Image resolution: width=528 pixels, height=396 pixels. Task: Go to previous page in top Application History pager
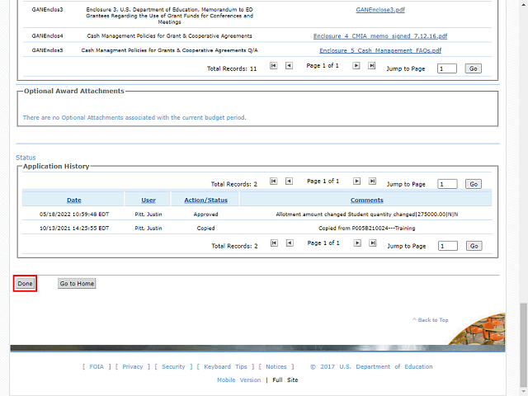tap(289, 181)
